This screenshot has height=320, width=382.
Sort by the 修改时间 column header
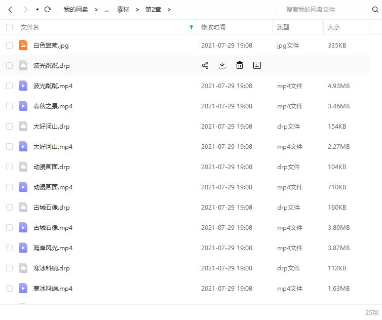point(213,27)
